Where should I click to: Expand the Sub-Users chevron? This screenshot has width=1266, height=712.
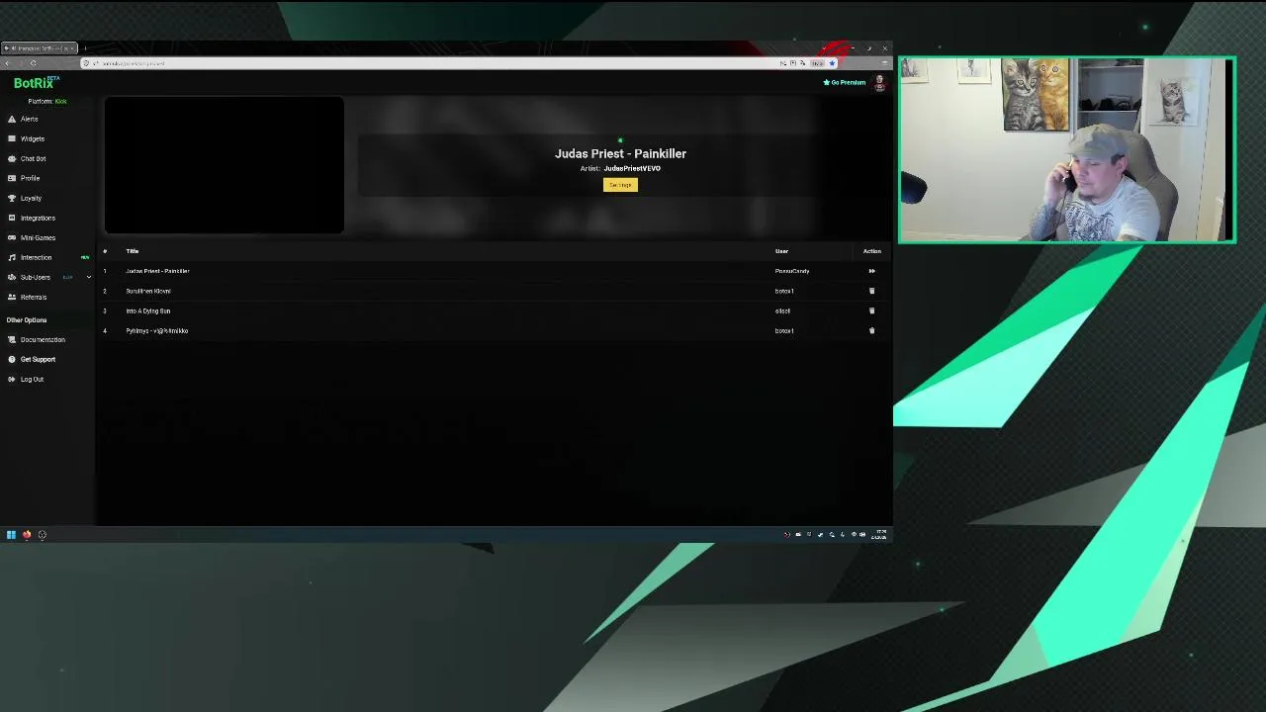coord(88,277)
